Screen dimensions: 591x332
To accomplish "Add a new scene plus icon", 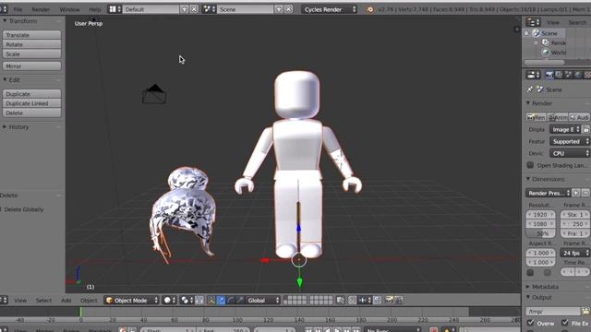I will tap(279, 9).
